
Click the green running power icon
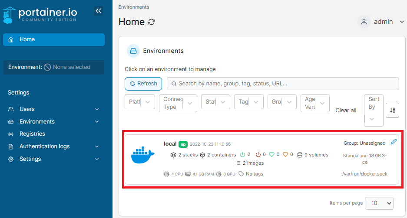coord(242,155)
